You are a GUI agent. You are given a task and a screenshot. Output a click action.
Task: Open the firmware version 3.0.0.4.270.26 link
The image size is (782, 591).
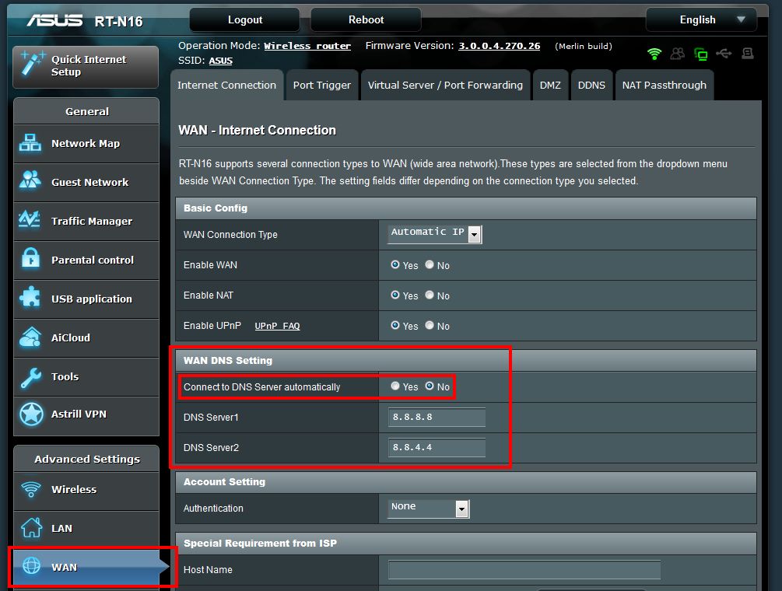point(500,46)
